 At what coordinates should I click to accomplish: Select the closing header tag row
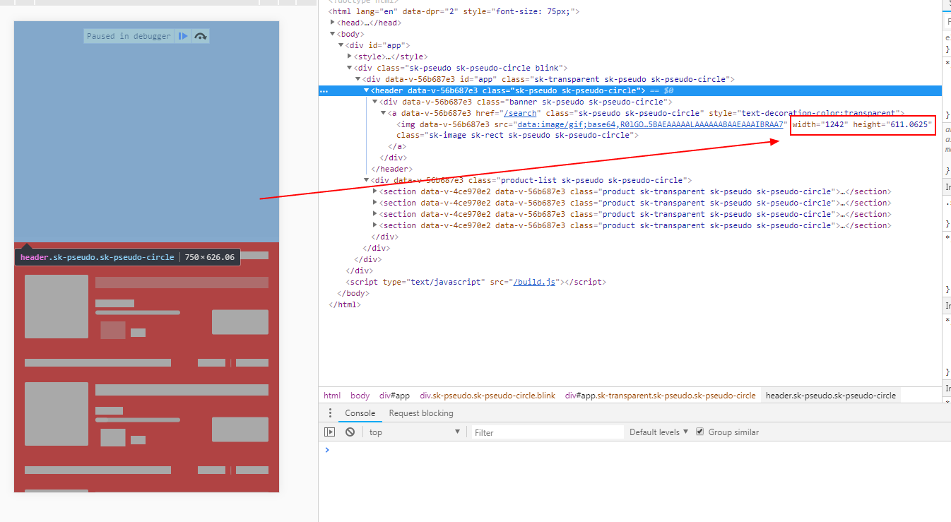(x=630, y=170)
